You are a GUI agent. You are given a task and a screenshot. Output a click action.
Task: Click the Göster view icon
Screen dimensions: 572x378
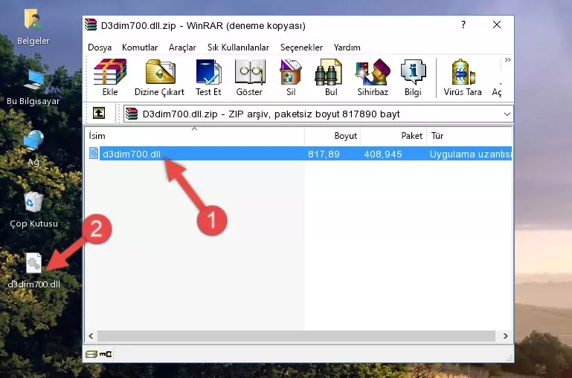[249, 76]
